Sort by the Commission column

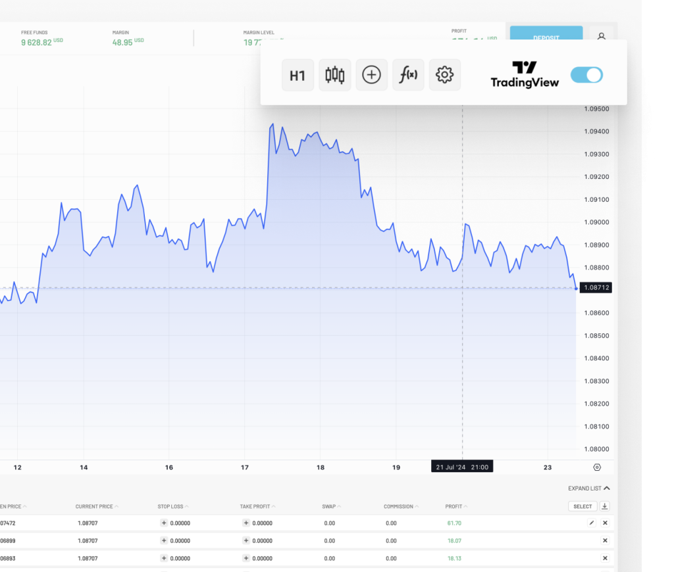[401, 507]
